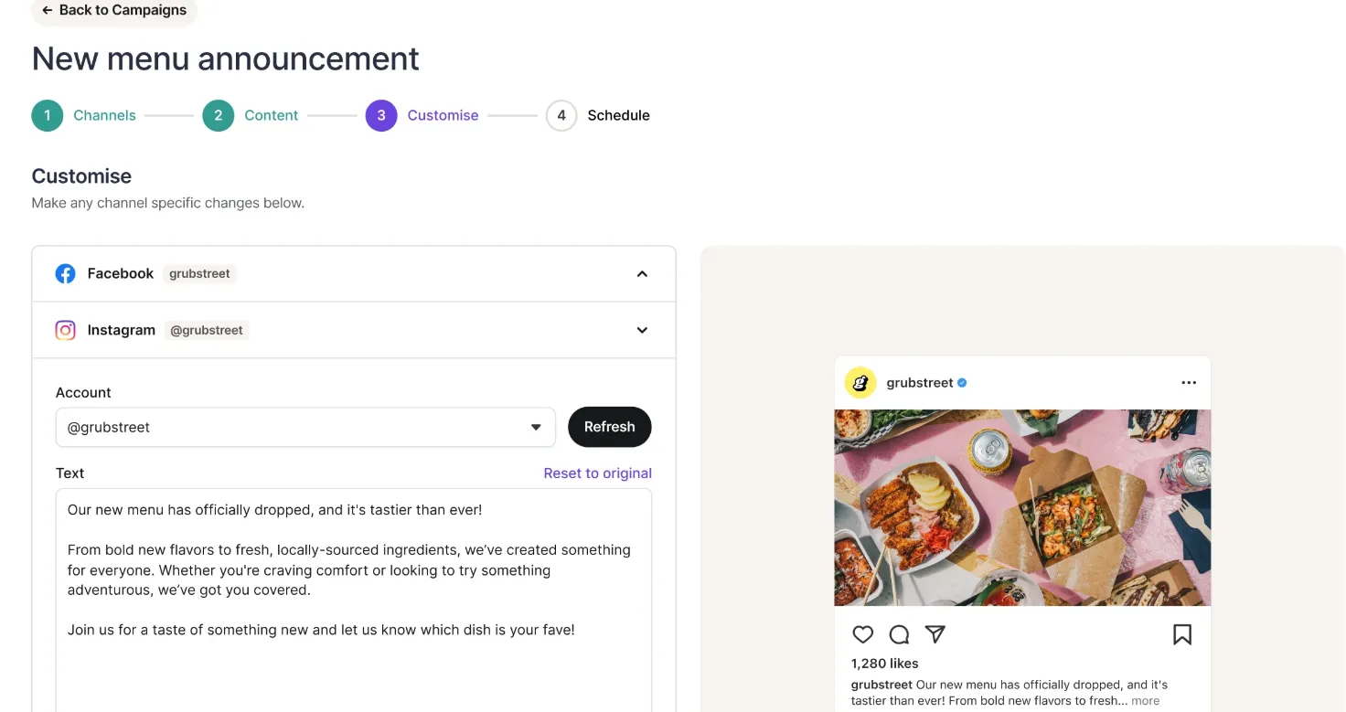1346x712 pixels.
Task: Collapse the Facebook channel section
Action: [x=642, y=273]
